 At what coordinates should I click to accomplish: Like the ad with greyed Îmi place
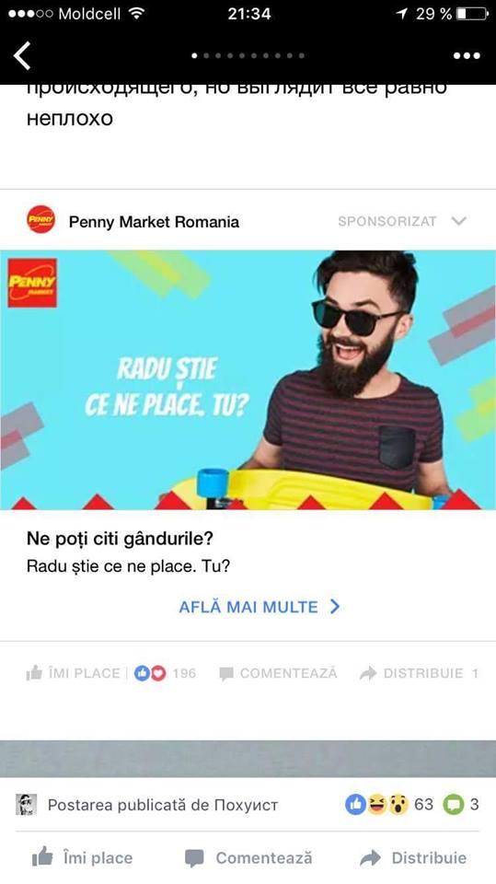74,673
